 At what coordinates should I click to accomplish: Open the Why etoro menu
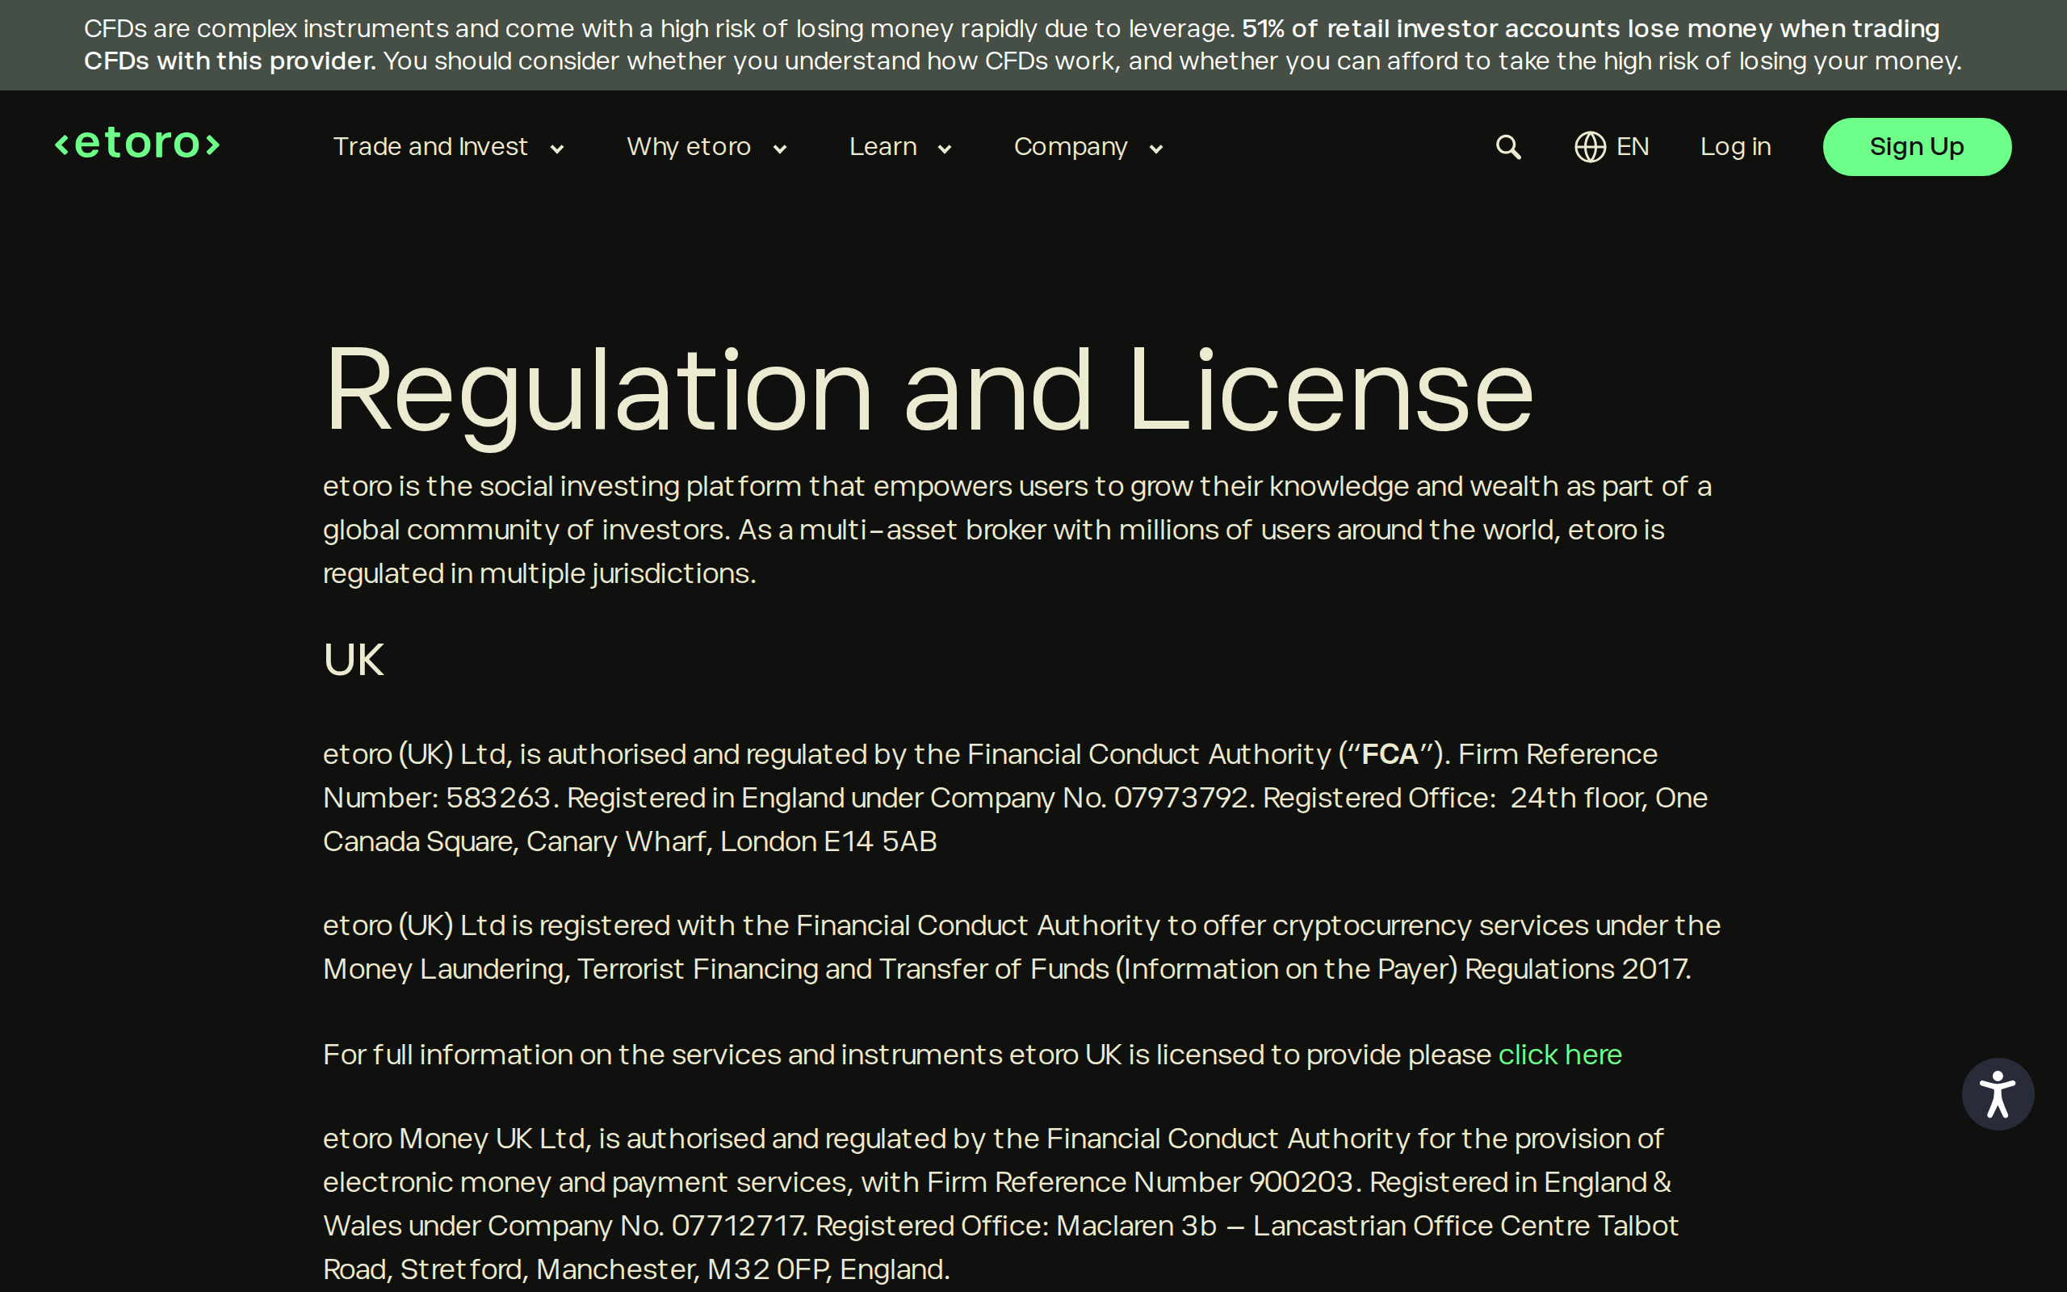[689, 147]
